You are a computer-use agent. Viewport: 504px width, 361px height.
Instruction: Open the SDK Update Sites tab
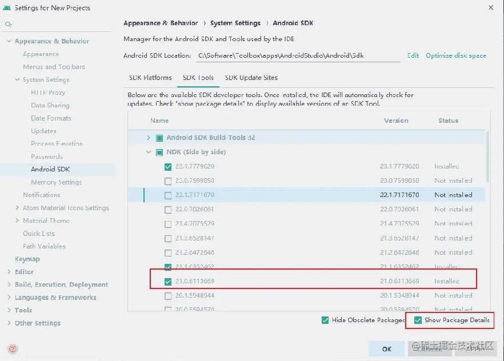(x=251, y=78)
